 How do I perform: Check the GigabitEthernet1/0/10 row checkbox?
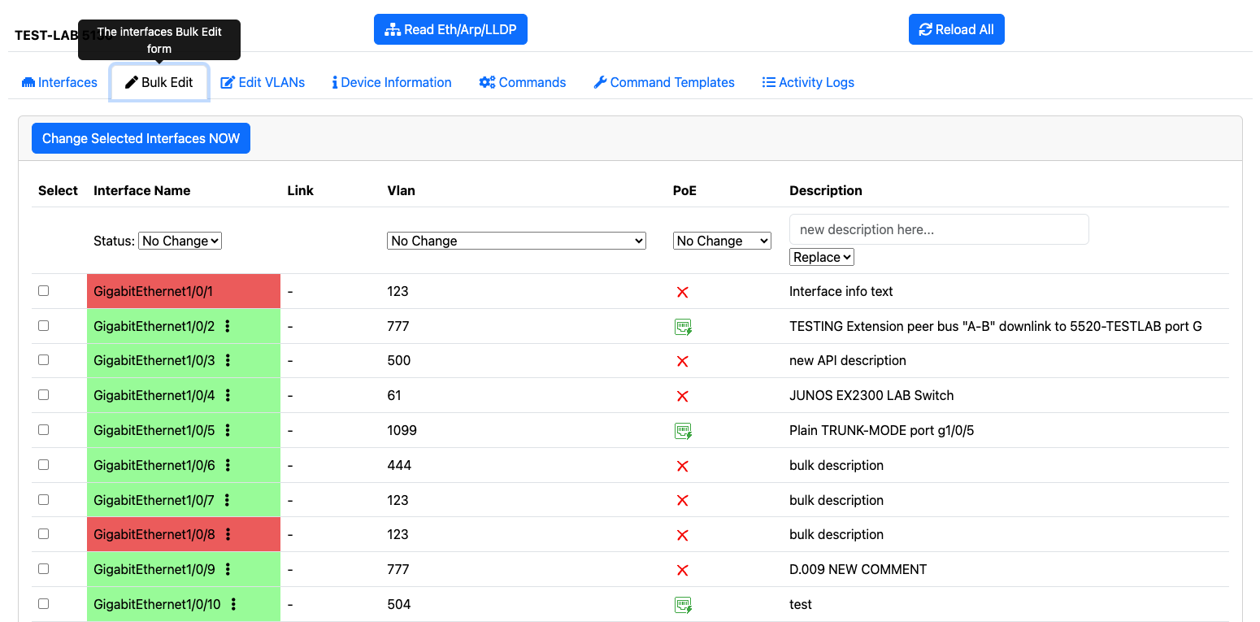pyautogui.click(x=44, y=603)
